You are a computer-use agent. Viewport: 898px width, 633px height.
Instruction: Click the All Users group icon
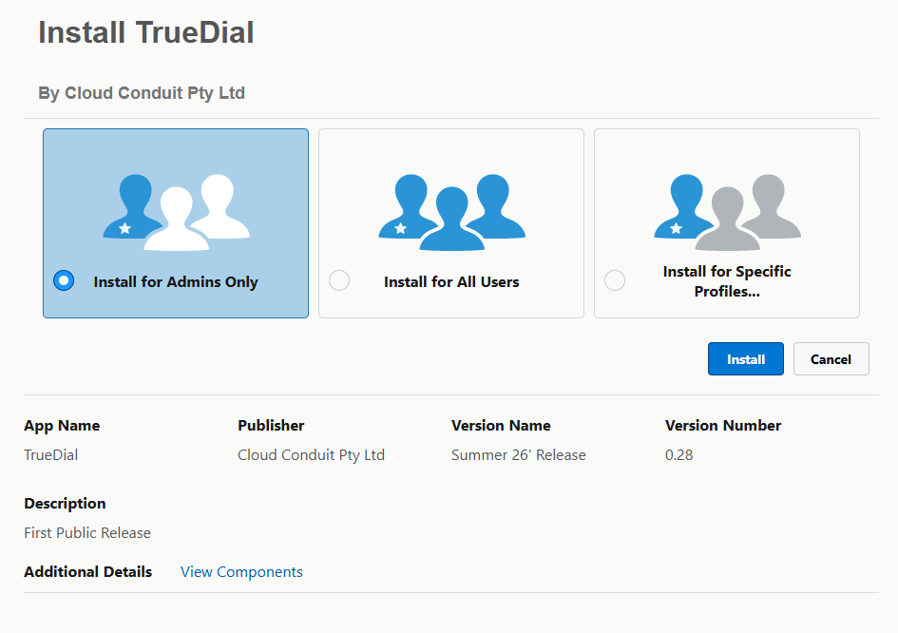pos(452,213)
